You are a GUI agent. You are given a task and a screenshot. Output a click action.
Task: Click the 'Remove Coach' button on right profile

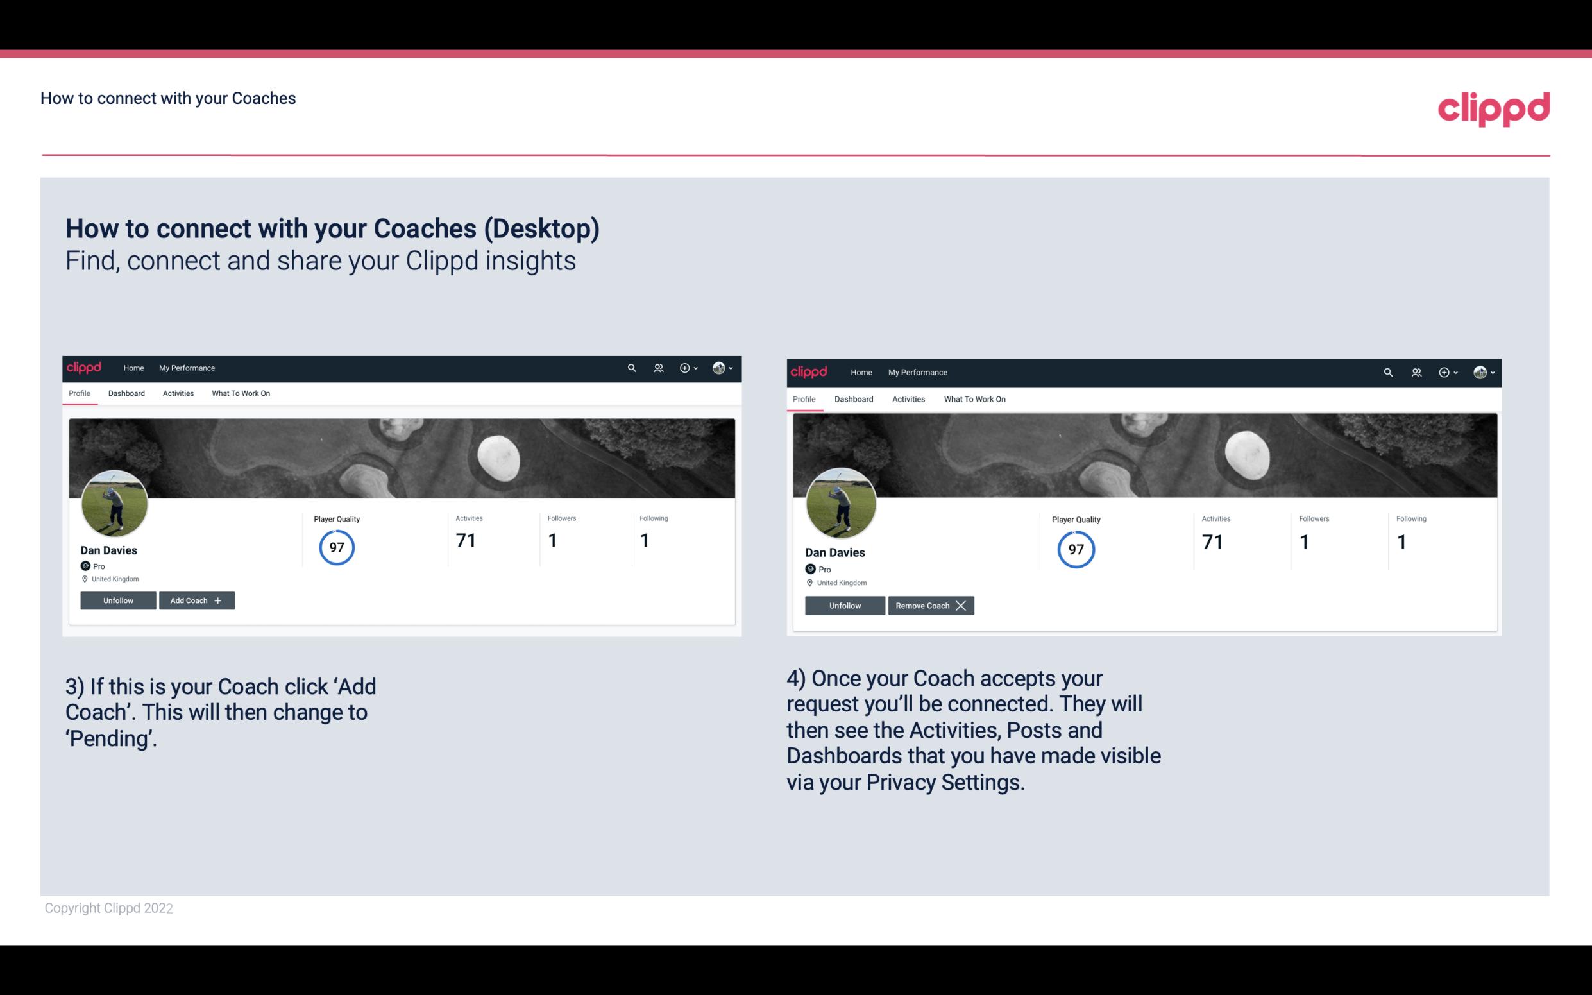931,605
